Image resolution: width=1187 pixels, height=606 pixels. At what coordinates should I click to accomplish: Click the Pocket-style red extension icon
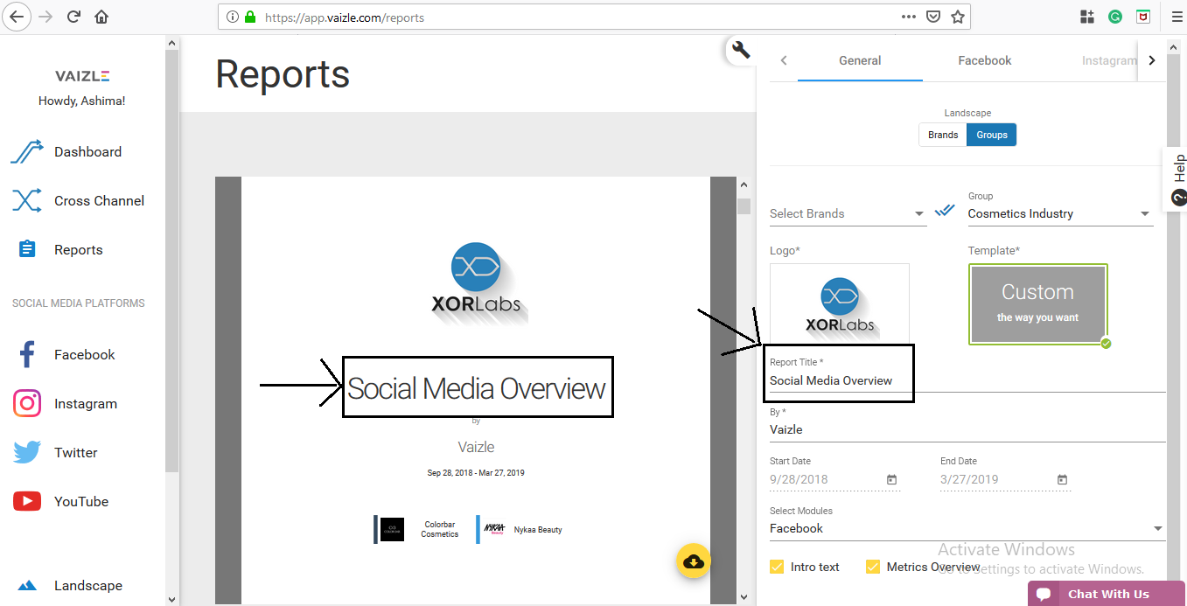[1142, 17]
